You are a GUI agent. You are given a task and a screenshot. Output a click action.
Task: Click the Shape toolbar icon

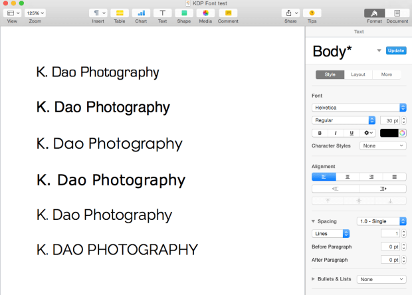coord(183,13)
